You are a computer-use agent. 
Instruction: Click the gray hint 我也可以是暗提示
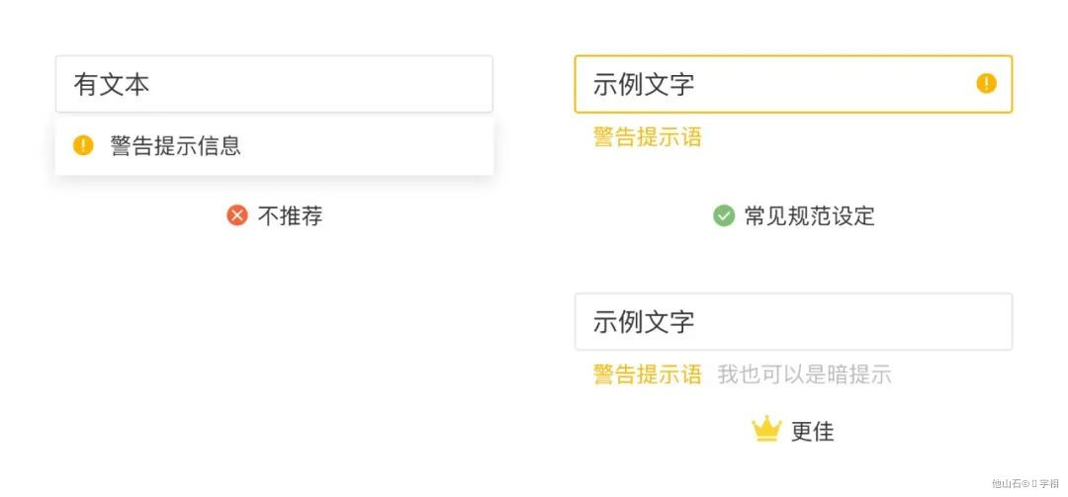804,374
